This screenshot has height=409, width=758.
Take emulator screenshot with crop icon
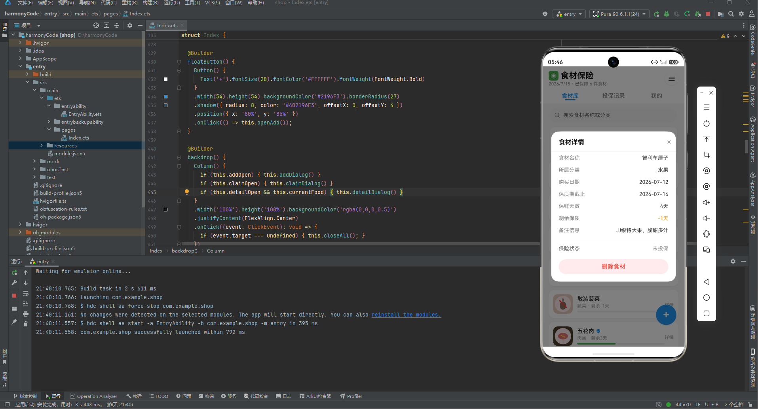pyautogui.click(x=707, y=155)
